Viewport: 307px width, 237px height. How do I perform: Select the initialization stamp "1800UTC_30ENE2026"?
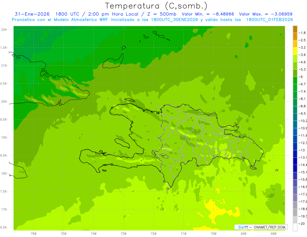tap(174, 20)
